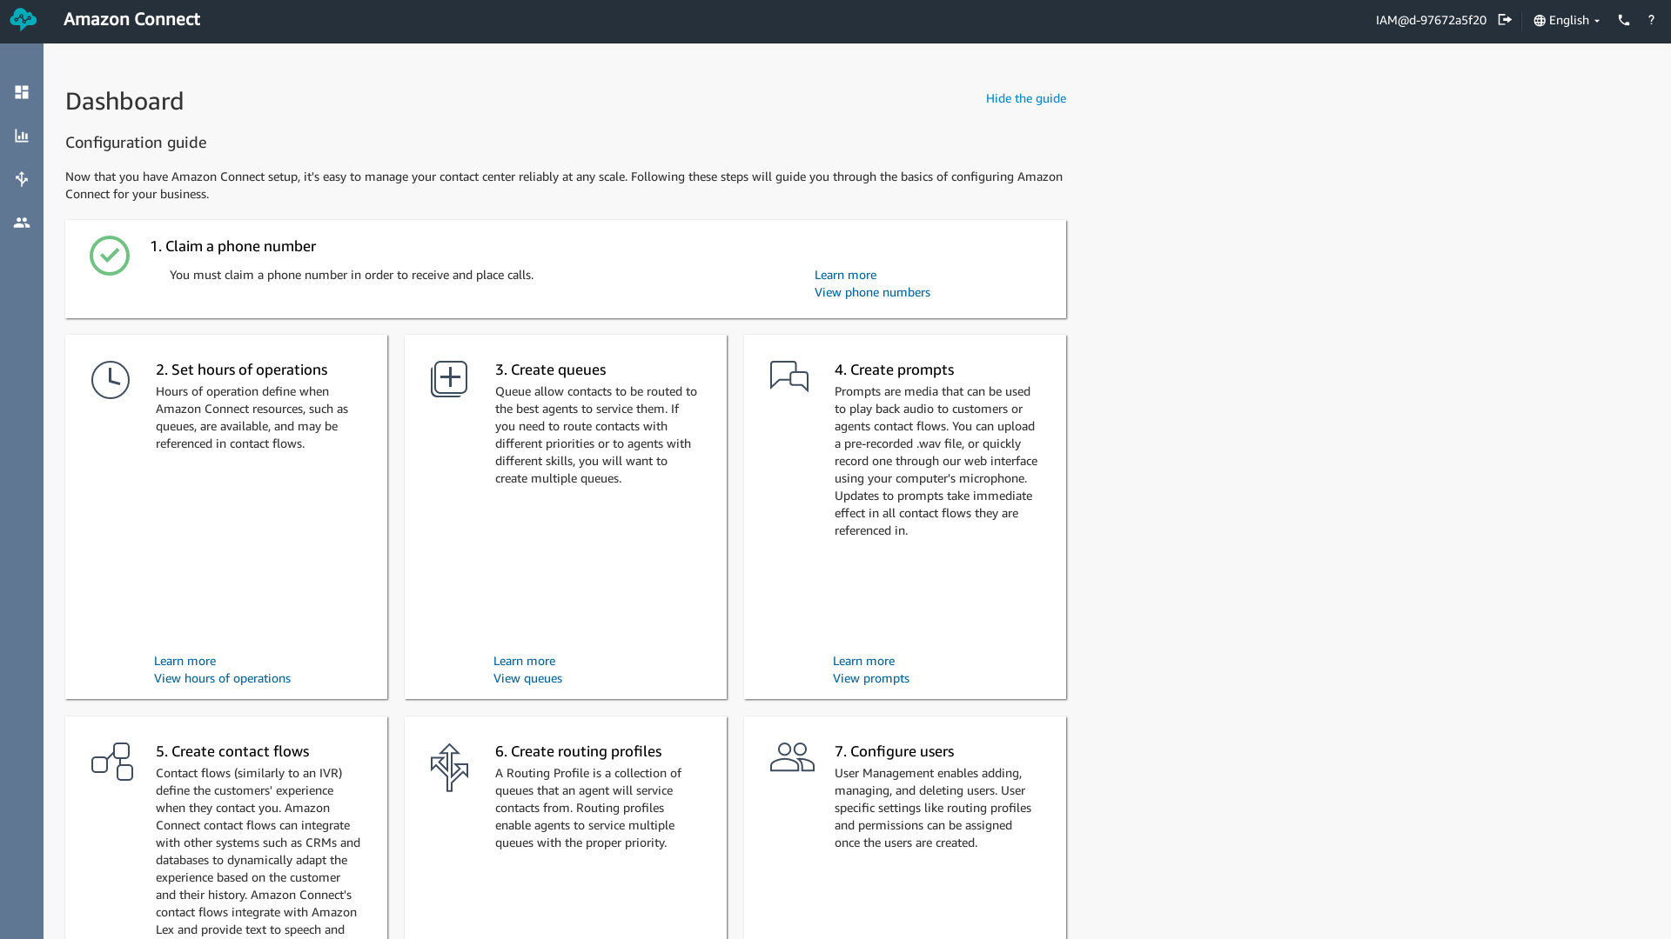
Task: Open Learn more under Set hours of operations
Action: pyautogui.click(x=185, y=661)
